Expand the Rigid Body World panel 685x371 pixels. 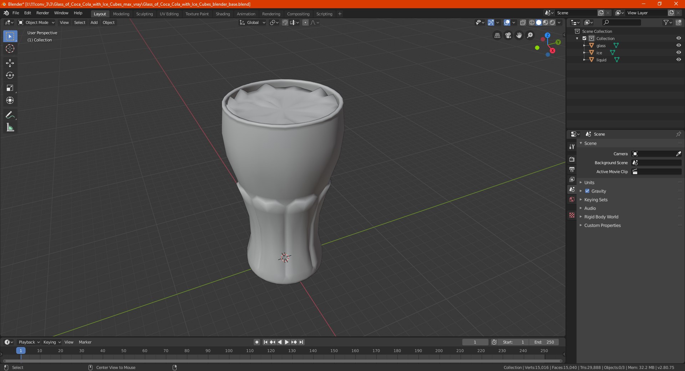coord(601,217)
